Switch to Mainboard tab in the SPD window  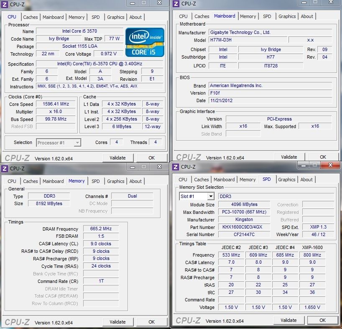tap(224, 180)
